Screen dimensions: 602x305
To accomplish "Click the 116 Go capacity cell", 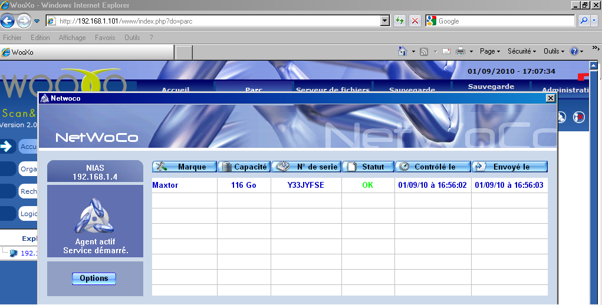I will [x=244, y=185].
